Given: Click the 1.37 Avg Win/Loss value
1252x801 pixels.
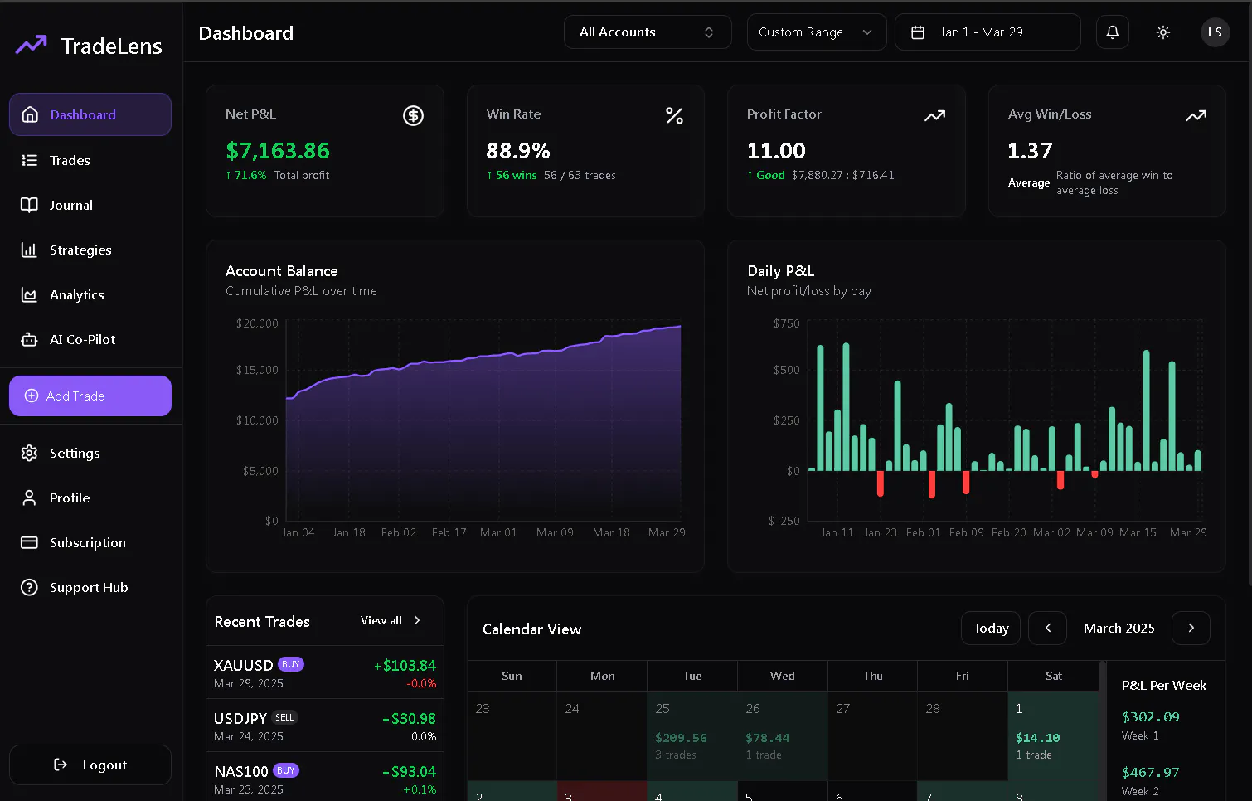Looking at the screenshot, I should coord(1030,151).
